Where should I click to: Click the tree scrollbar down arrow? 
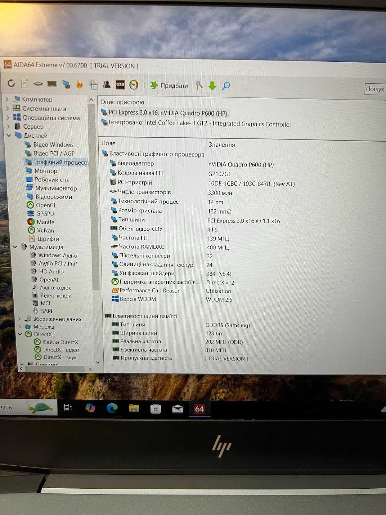[x=98, y=362]
